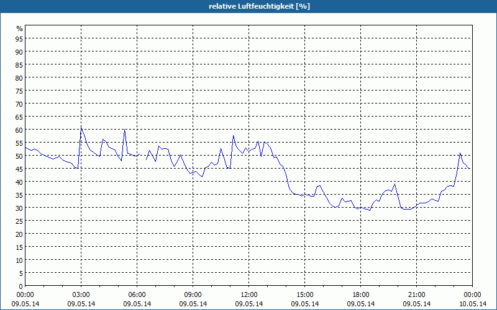Select the y-axis value 70
The height and width of the screenshot is (310, 497).
[19, 104]
